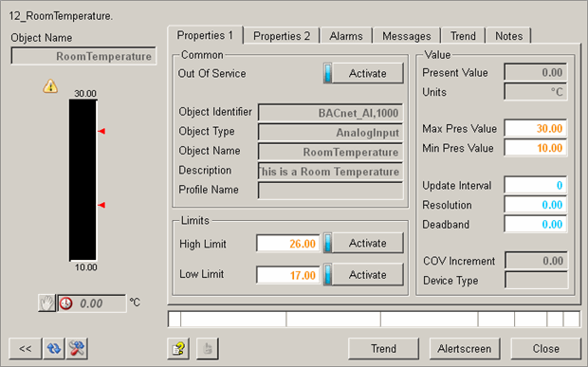Click the Deadband value field
This screenshot has height=367, width=588.
[x=536, y=224]
